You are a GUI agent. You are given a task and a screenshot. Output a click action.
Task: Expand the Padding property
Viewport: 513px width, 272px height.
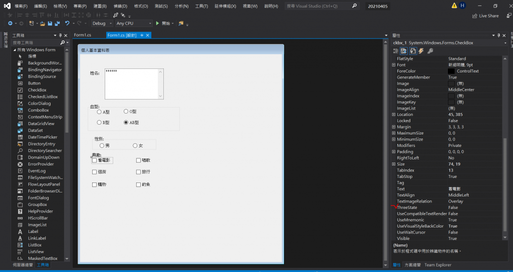point(394,152)
